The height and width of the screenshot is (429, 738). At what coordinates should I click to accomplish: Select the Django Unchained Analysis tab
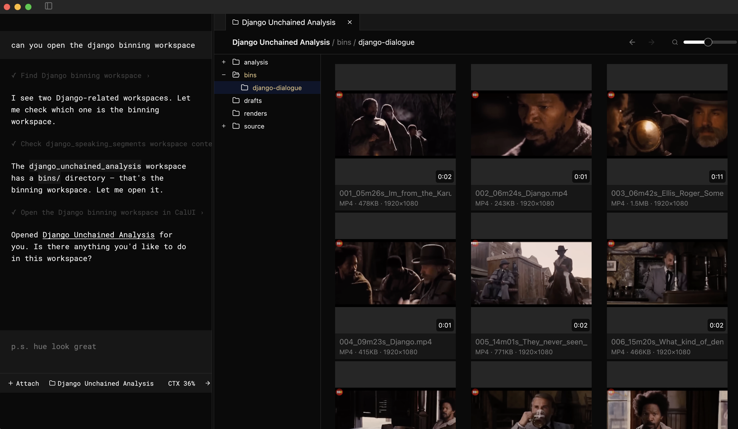[288, 22]
